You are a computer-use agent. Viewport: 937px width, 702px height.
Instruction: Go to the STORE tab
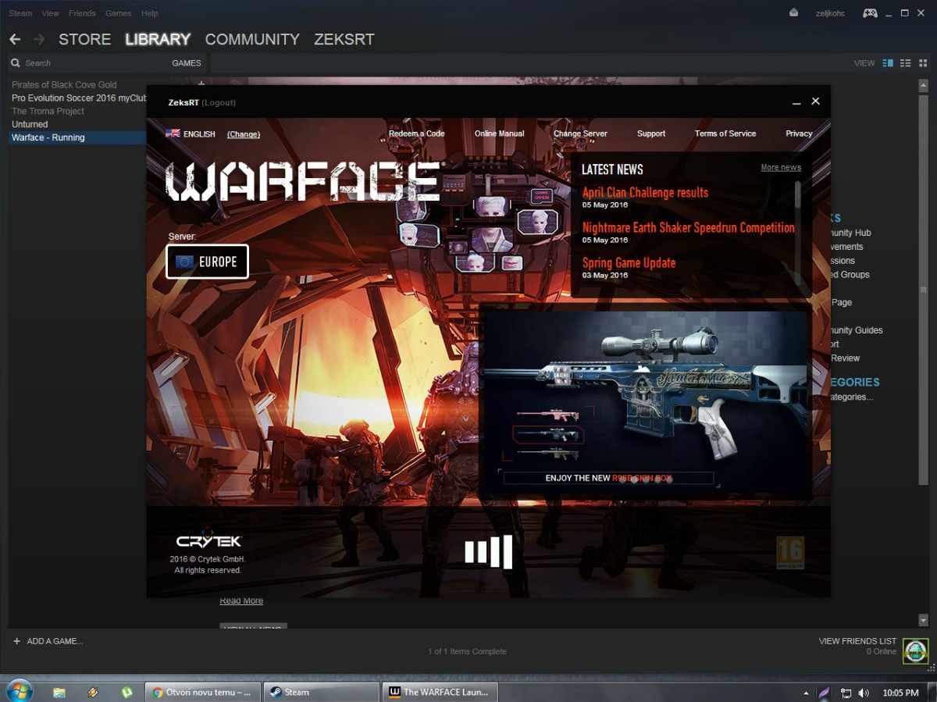[85, 39]
